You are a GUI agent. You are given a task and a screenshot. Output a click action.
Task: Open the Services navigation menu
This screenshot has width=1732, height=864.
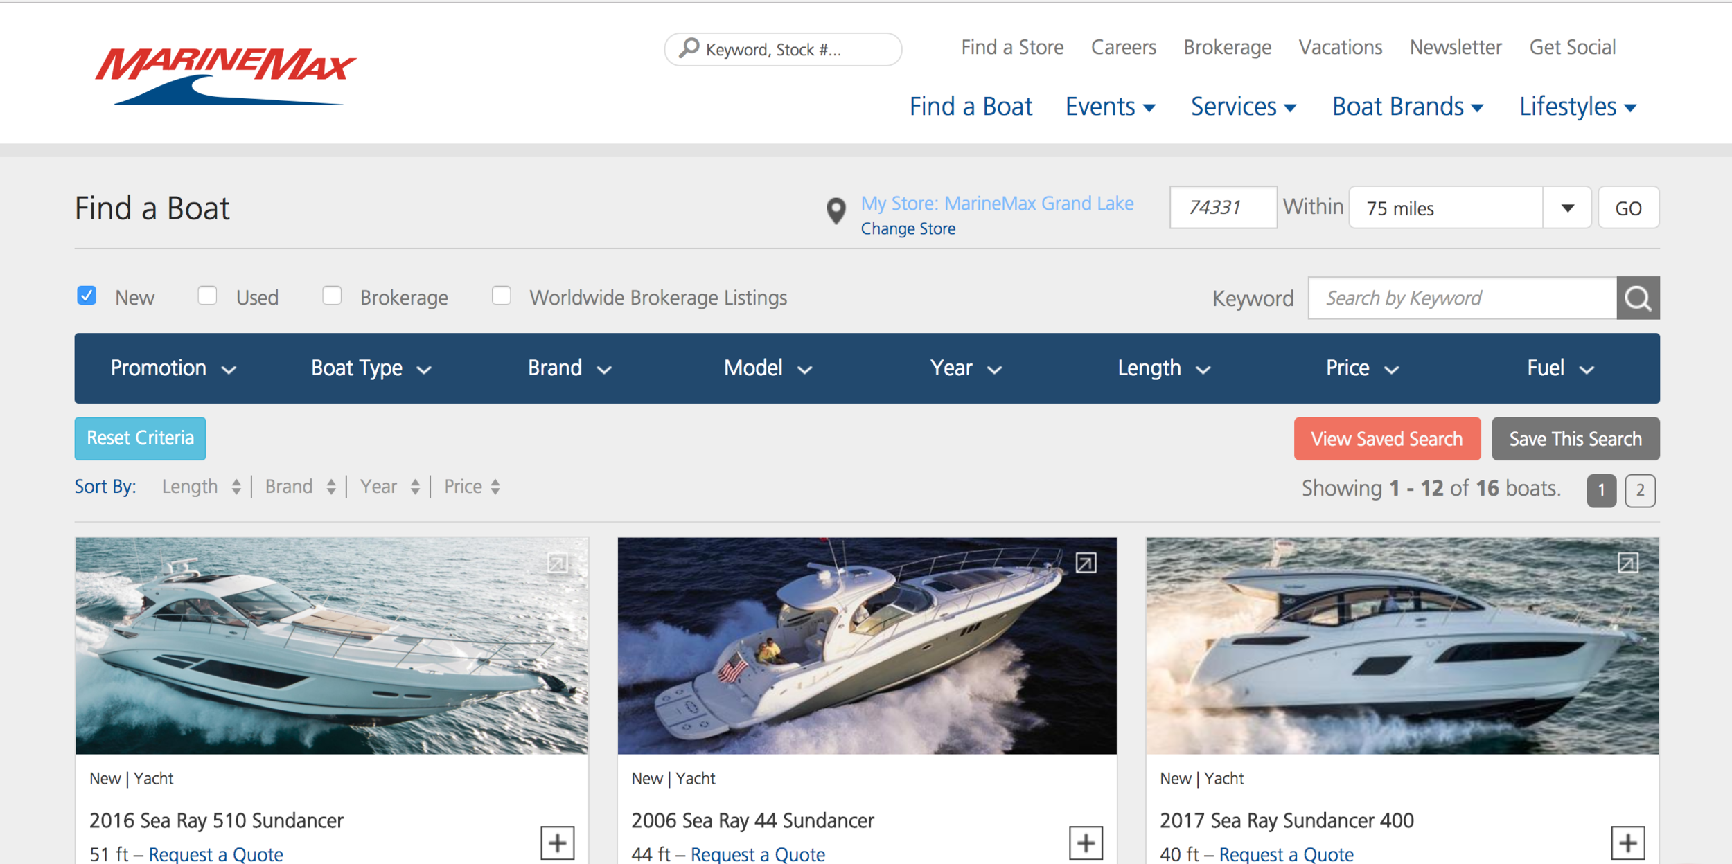pos(1244,107)
